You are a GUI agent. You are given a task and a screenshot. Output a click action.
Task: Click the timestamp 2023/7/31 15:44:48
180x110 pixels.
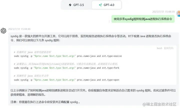[x=19, y=29]
